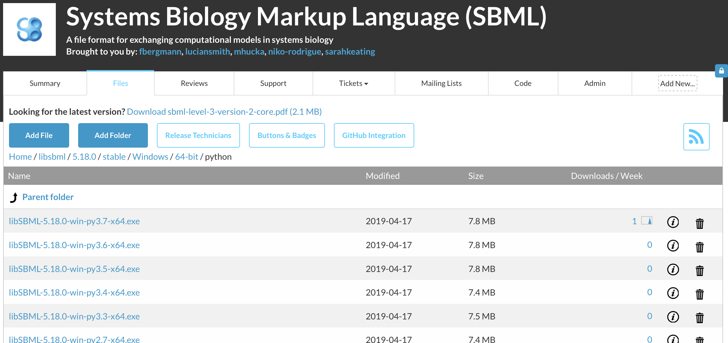
Task: Click parent folder up-arrow icon
Action: (14, 197)
